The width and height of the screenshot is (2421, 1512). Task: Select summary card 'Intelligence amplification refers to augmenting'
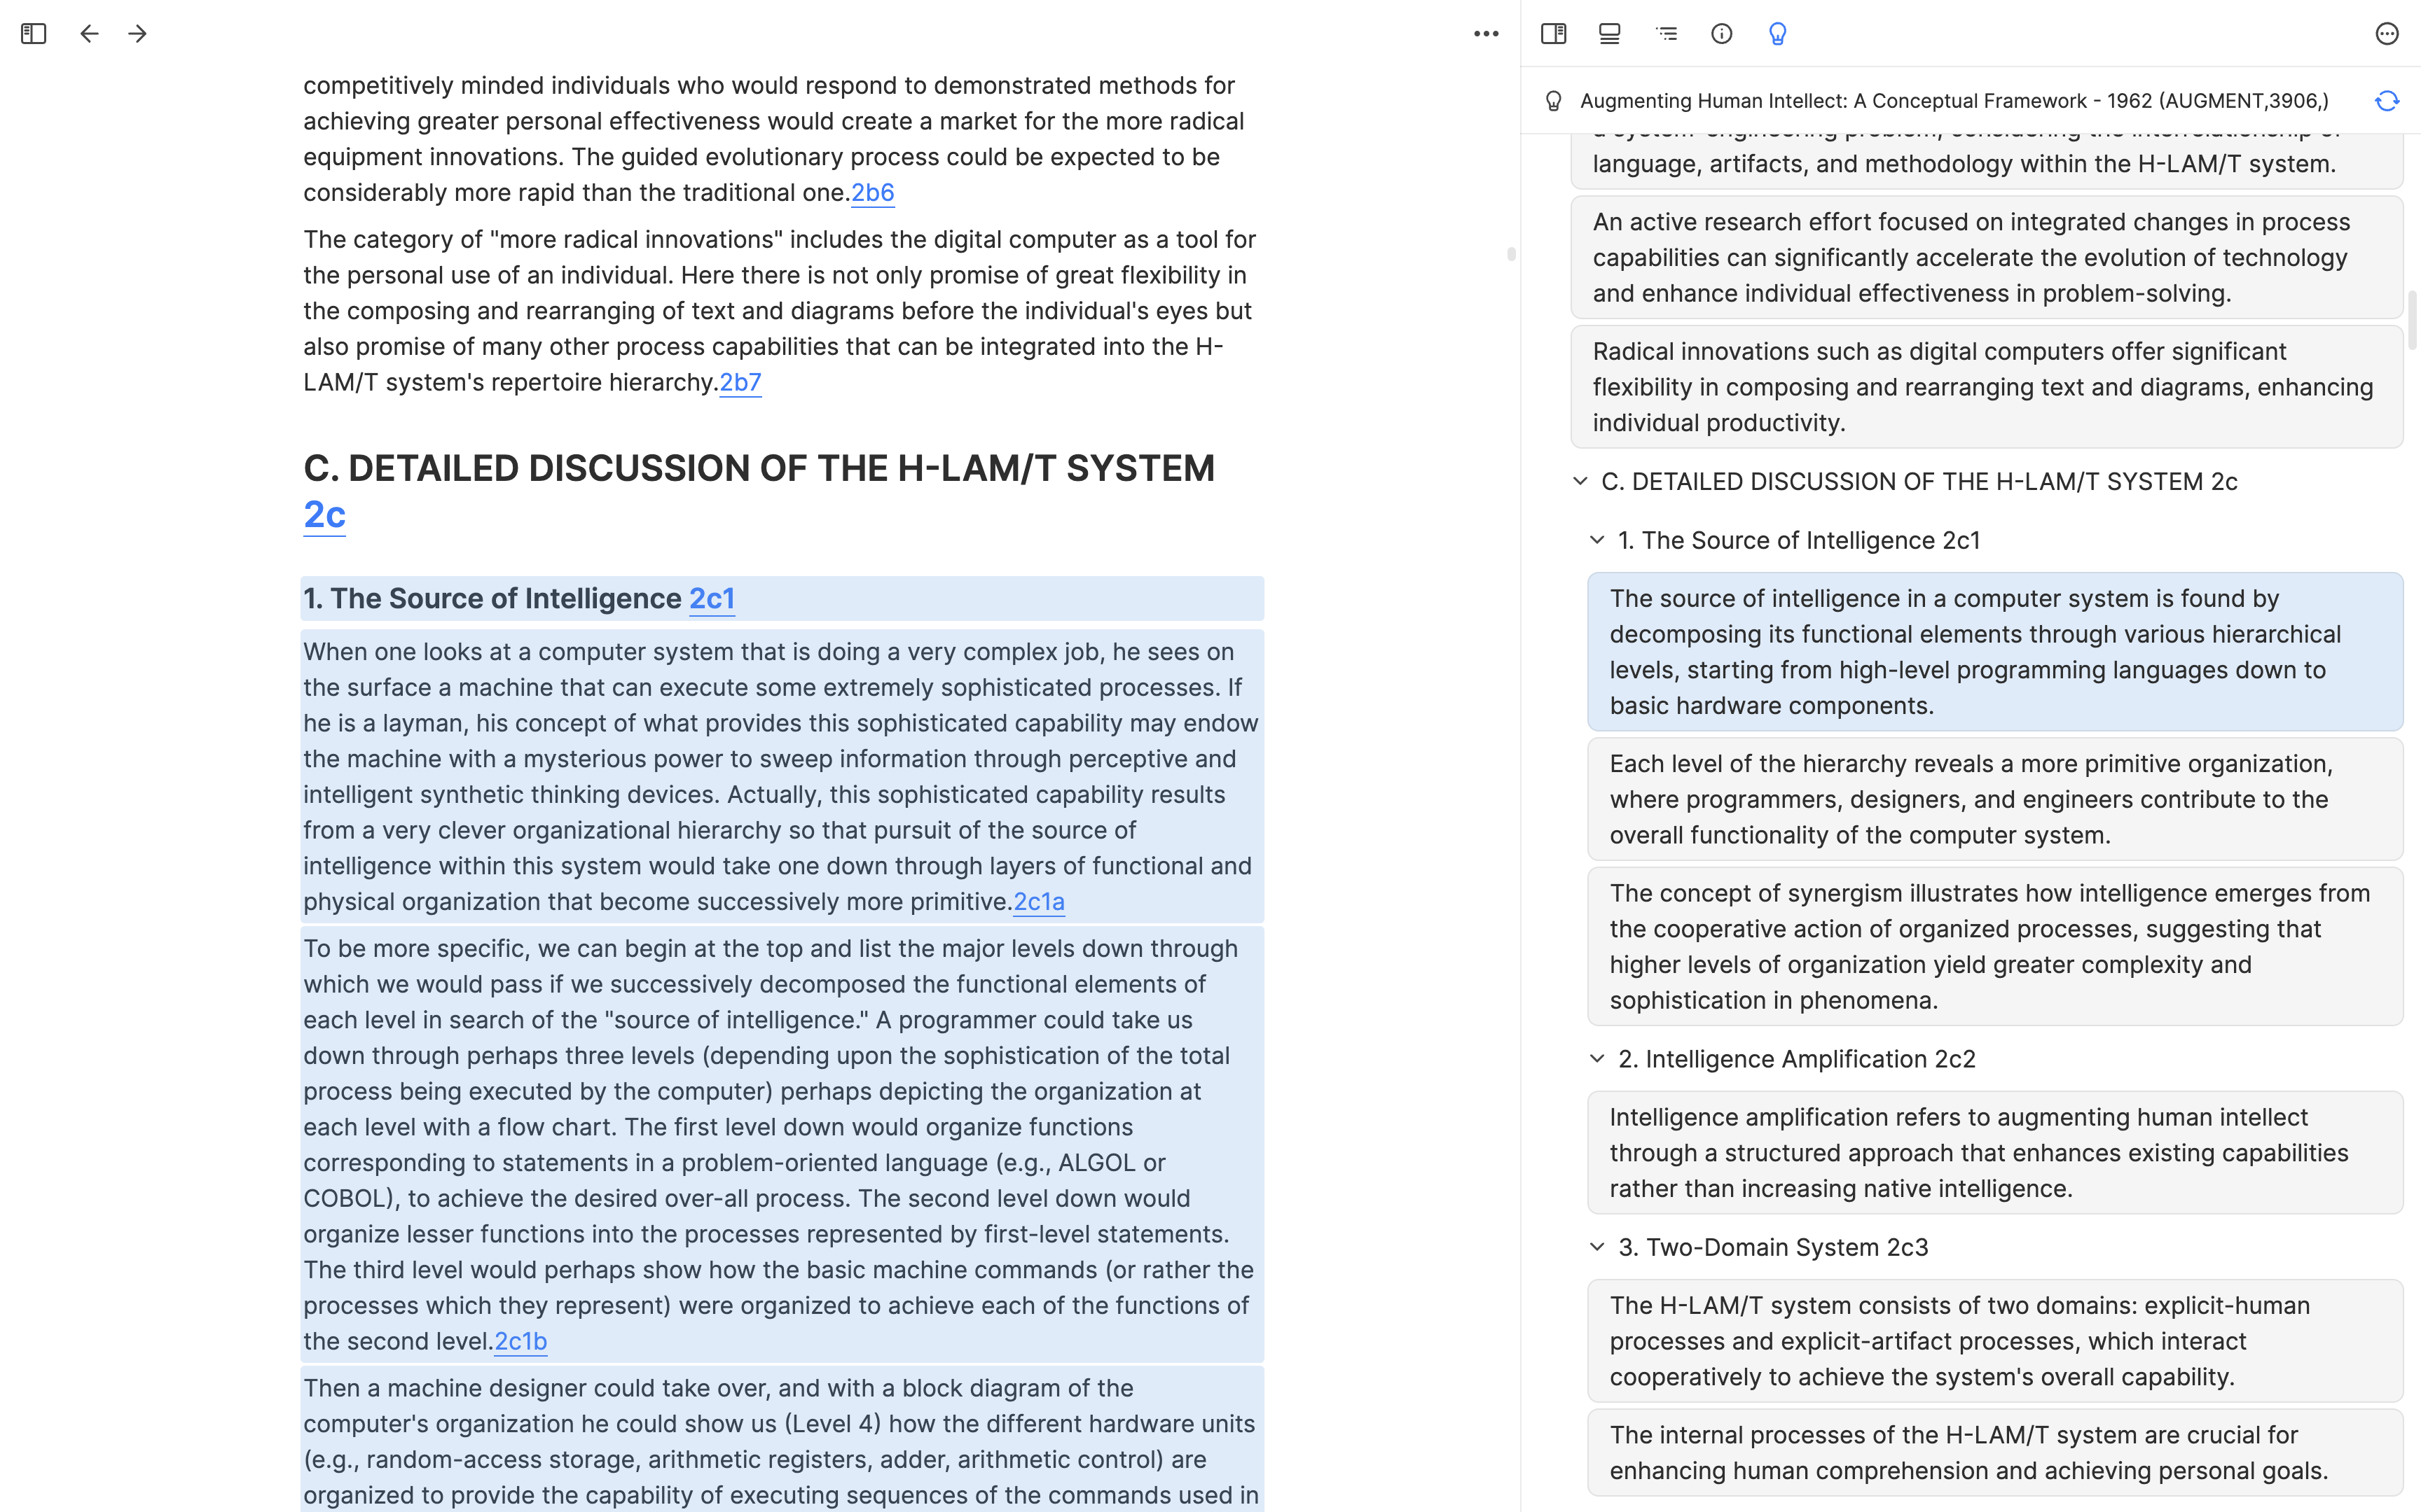pyautogui.click(x=1995, y=1152)
